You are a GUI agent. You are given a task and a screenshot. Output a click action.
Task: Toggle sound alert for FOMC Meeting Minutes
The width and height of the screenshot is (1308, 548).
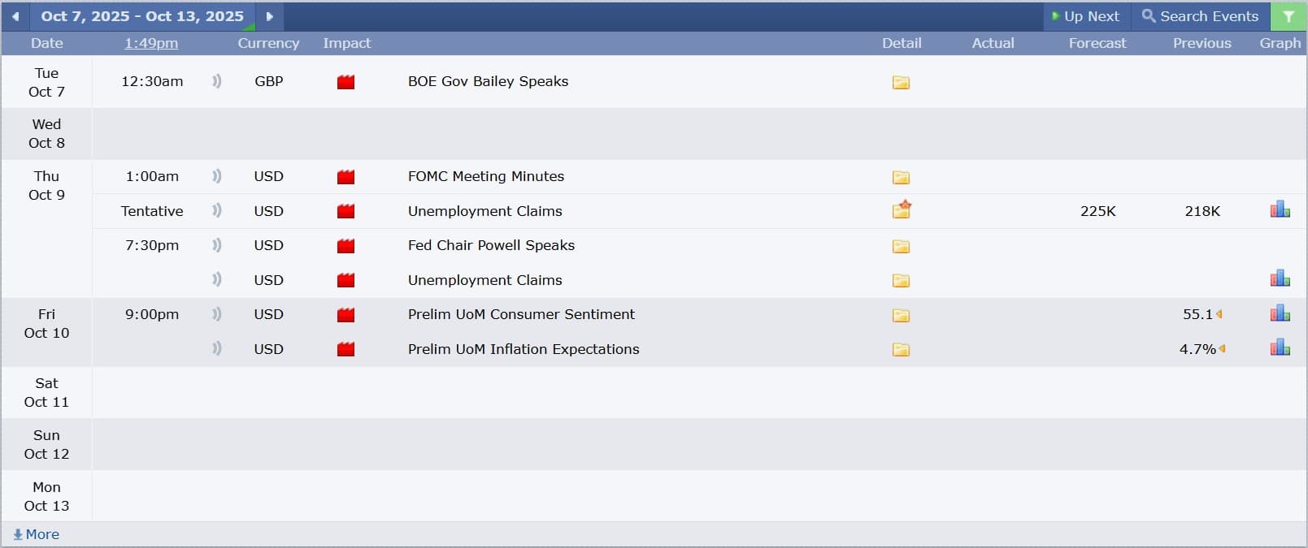[x=216, y=176]
